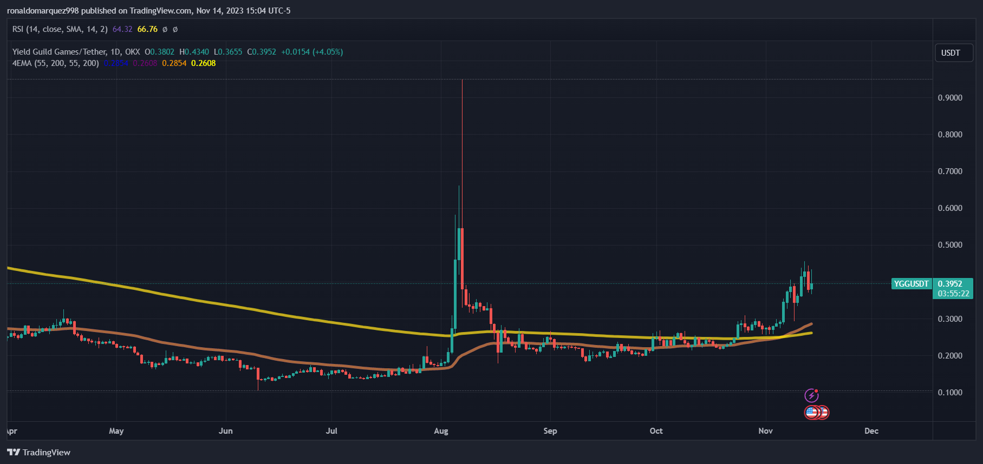Click the 0.3000 price axis label
The width and height of the screenshot is (983, 464).
950,319
